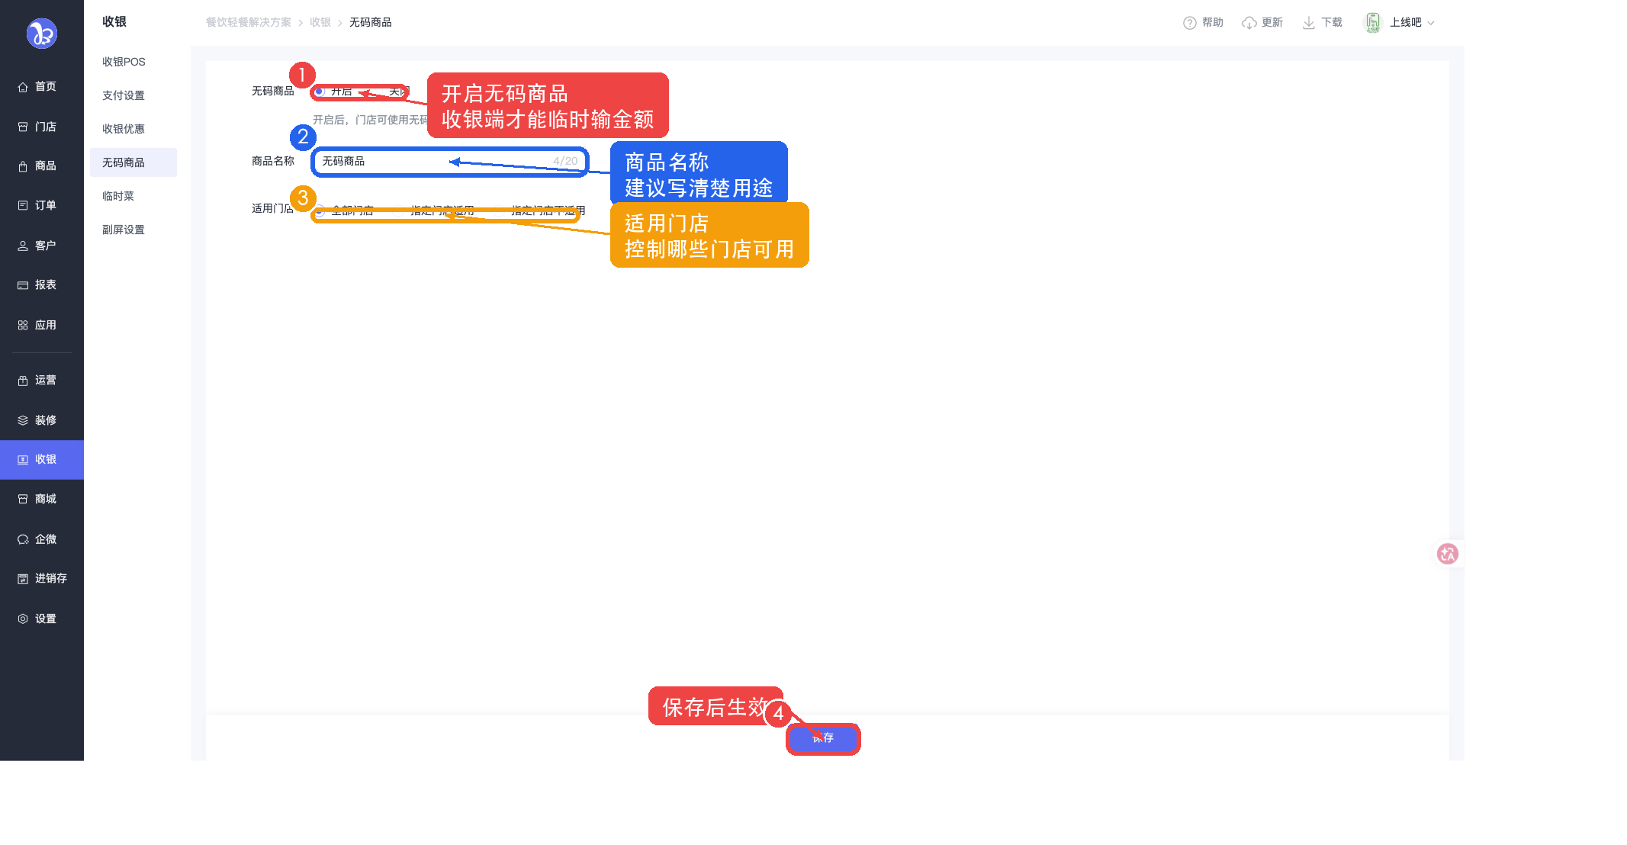Select highlighted 收银 sidebar entry
The height and width of the screenshot is (845, 1627).
click(x=42, y=459)
